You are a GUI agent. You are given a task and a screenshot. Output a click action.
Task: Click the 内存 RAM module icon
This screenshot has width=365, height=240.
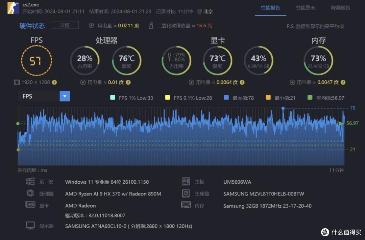point(186,205)
